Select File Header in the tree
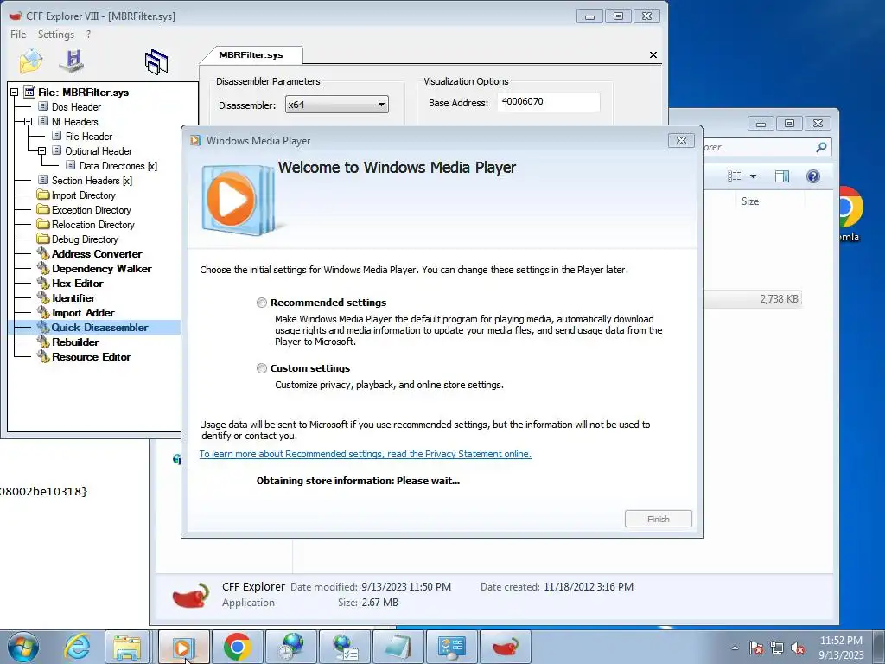Screen dimensions: 885x664 89,137
